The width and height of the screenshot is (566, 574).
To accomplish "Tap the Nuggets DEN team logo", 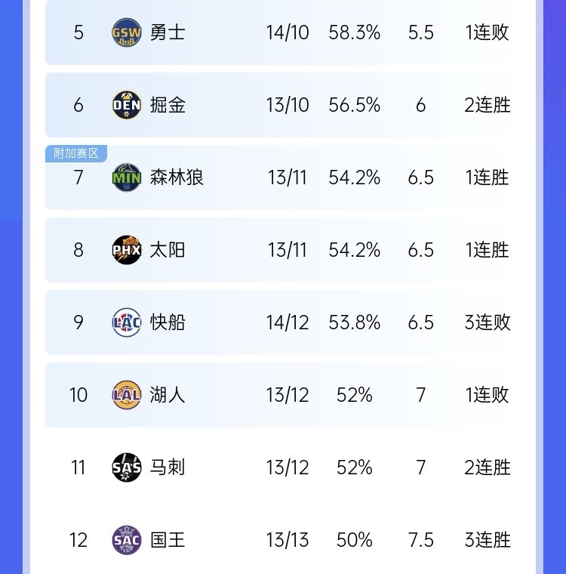I will (127, 105).
